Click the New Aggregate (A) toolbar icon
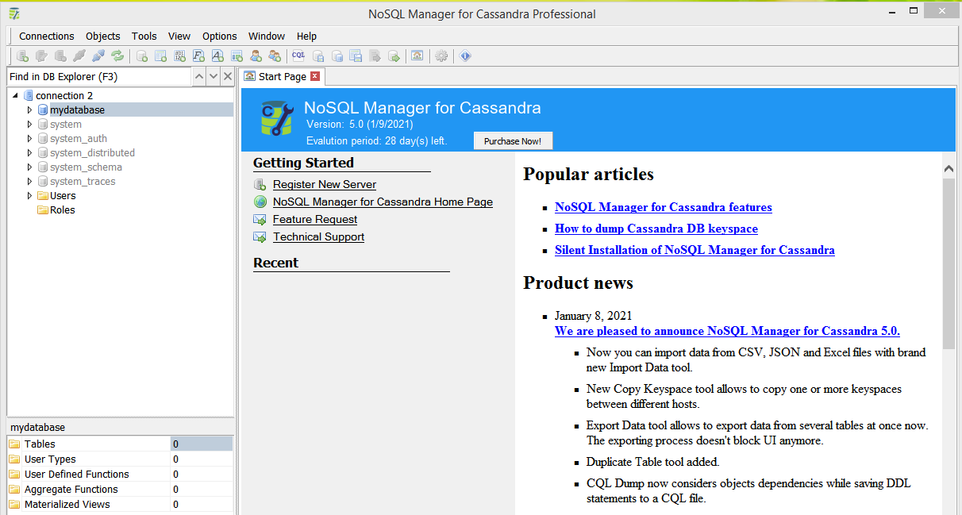962x515 pixels. coord(217,56)
